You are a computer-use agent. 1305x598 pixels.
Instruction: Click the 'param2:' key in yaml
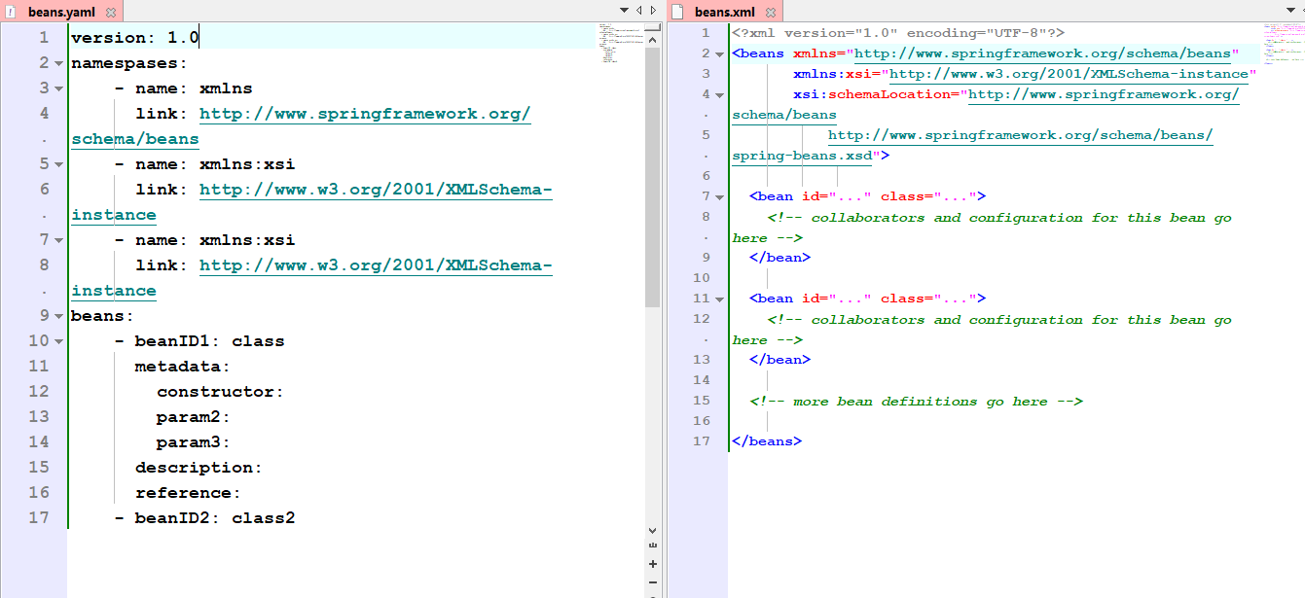pyautogui.click(x=194, y=417)
